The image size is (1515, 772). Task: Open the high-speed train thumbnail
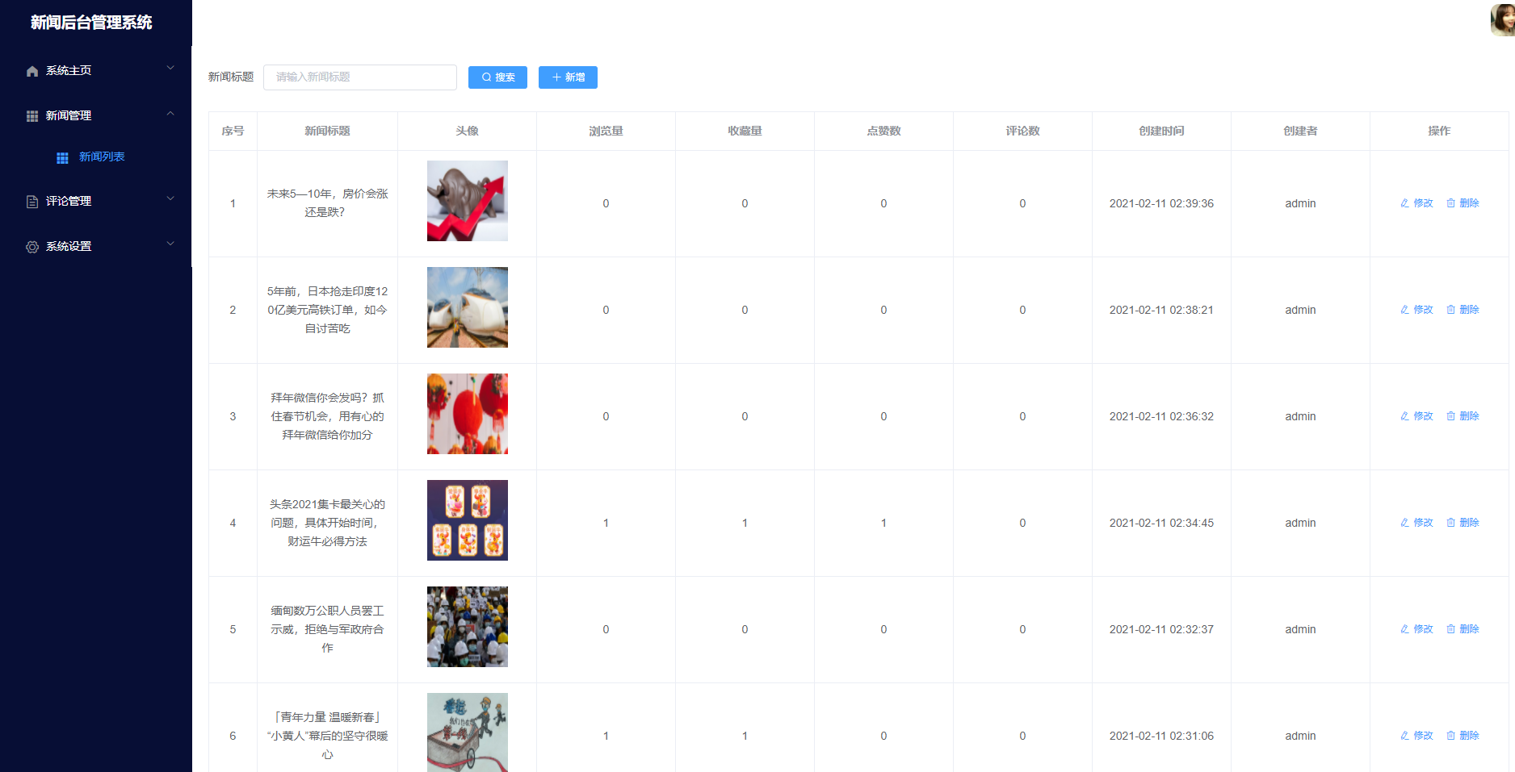(468, 307)
